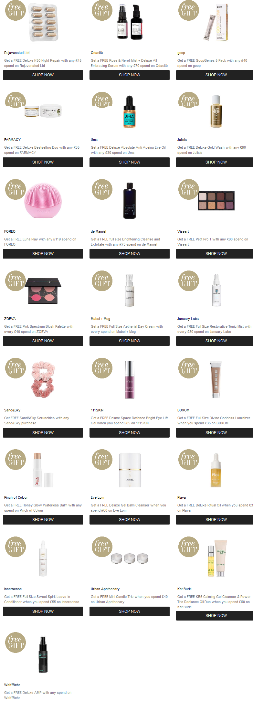This screenshot has width=253, height=701.
Task: Click Shop Now under the de Mamiel offer
Action: pos(130,253)
